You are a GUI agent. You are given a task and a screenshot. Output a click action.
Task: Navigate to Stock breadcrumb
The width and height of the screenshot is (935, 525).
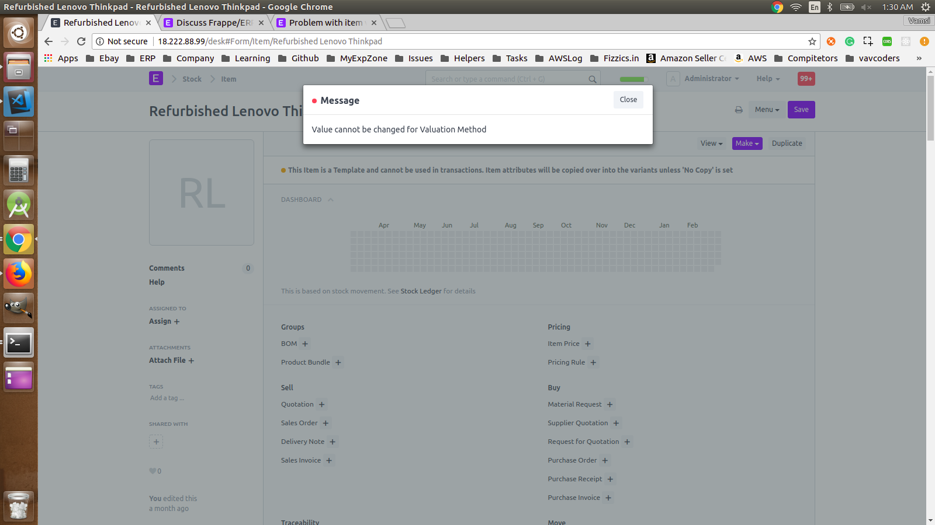pyautogui.click(x=192, y=79)
